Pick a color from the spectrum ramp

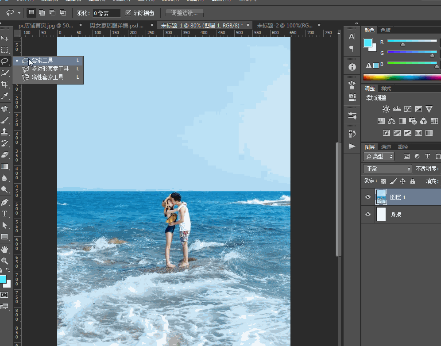coord(402,77)
